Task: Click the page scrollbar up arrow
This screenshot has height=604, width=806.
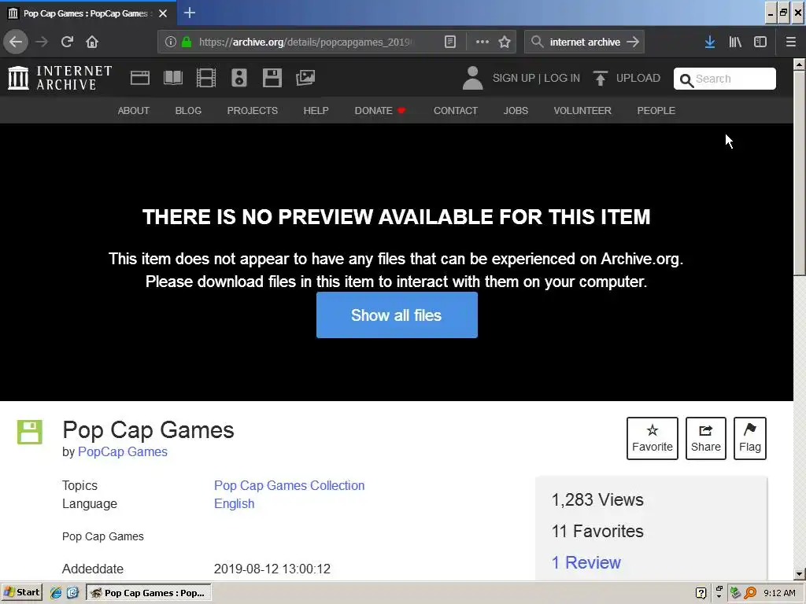Action: pos(799,64)
